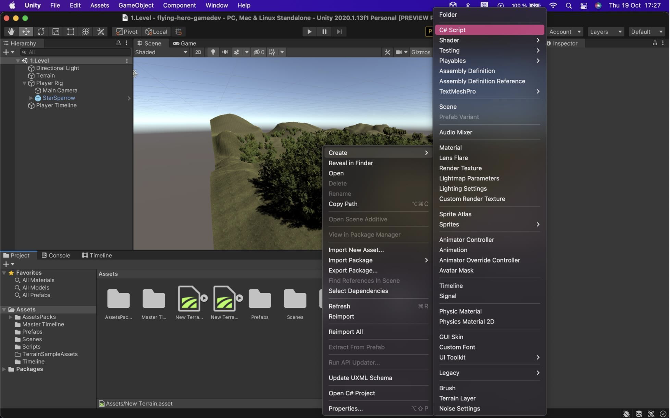Open Scene component editor tools

[x=388, y=52]
